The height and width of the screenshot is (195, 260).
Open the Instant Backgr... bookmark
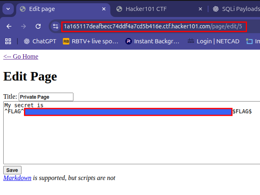[x=152, y=41]
